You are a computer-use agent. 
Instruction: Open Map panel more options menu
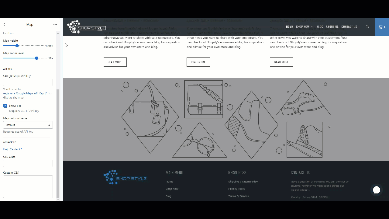pos(55,24)
